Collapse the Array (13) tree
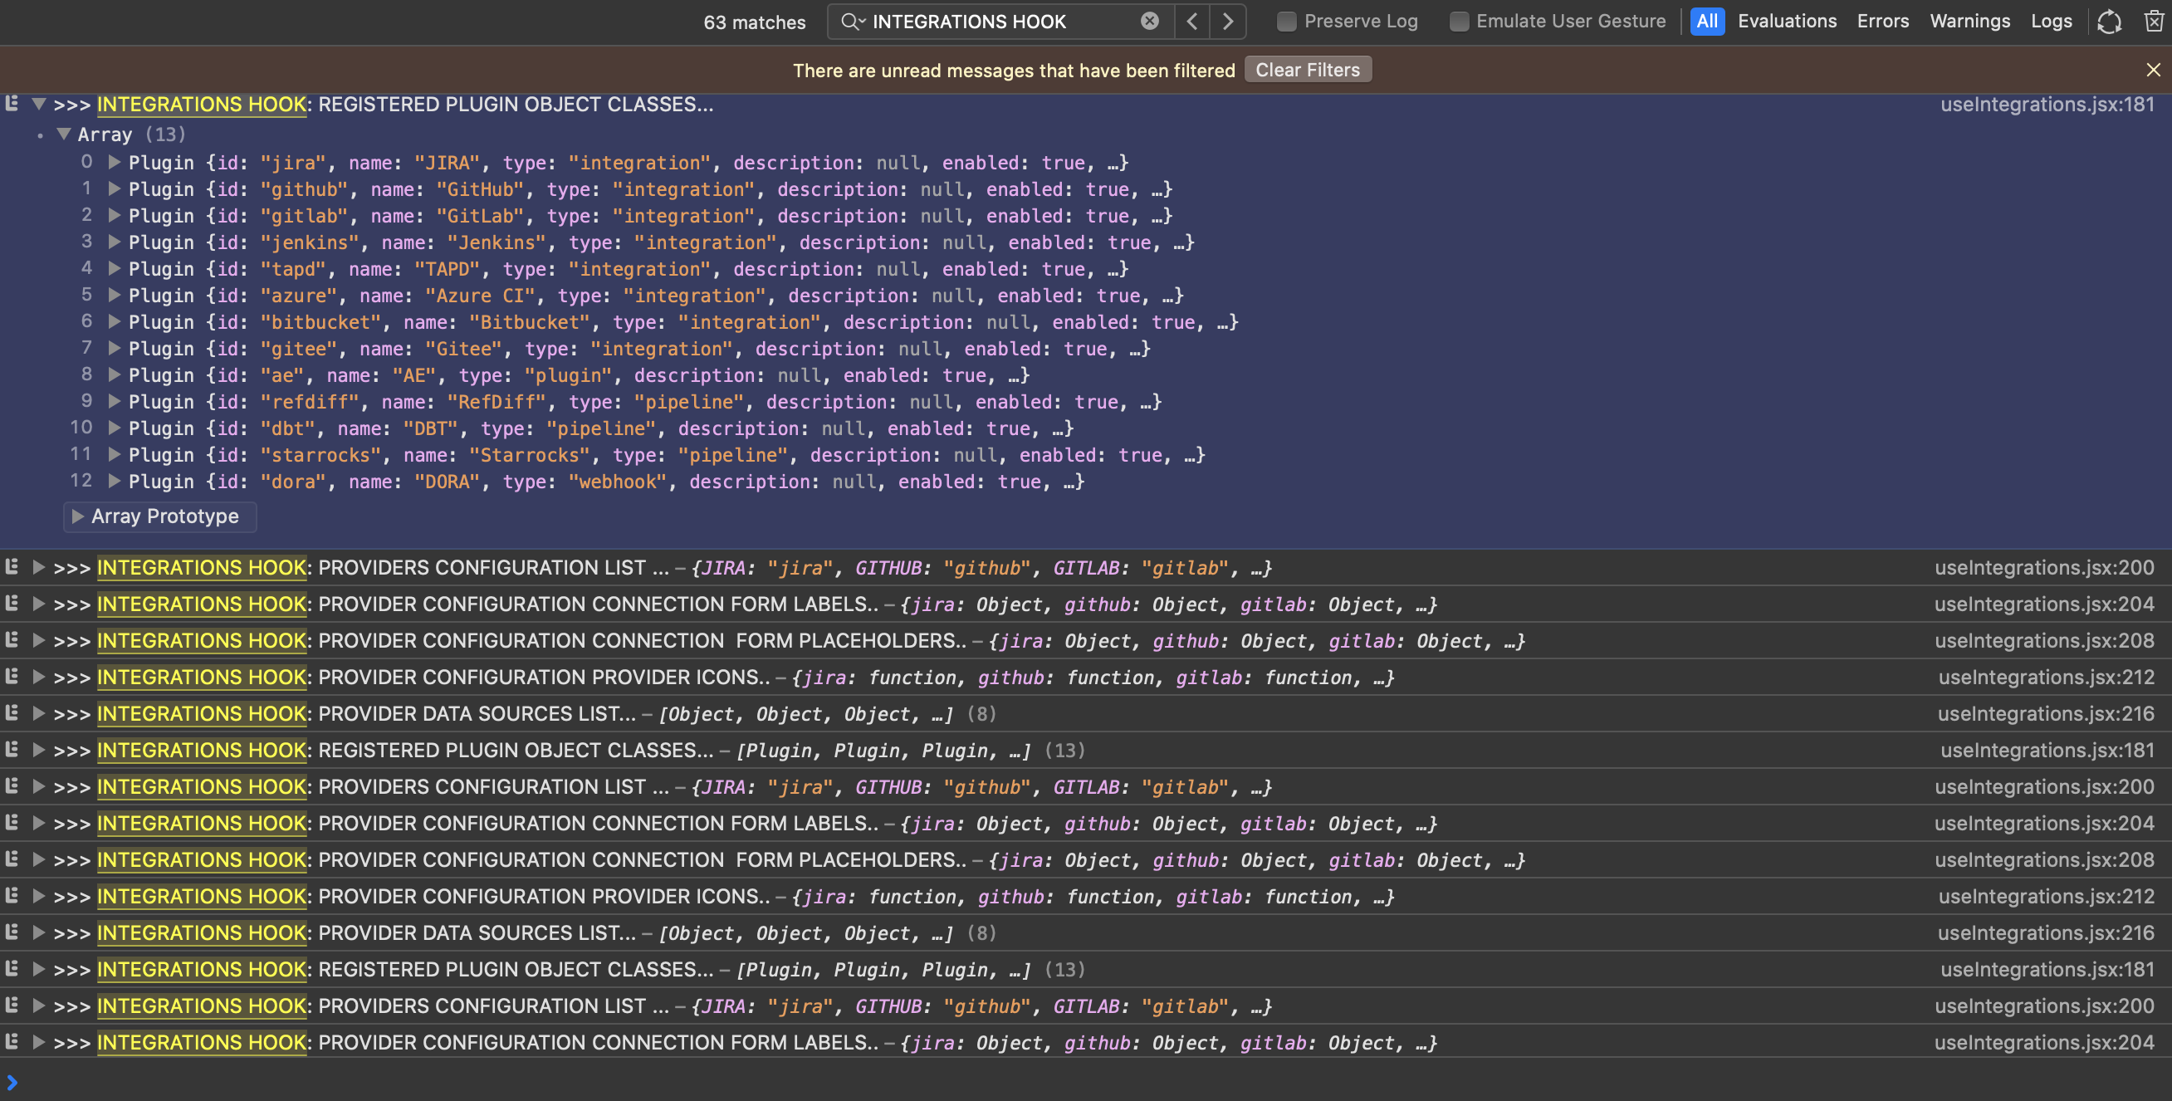2172x1101 pixels. 63,134
